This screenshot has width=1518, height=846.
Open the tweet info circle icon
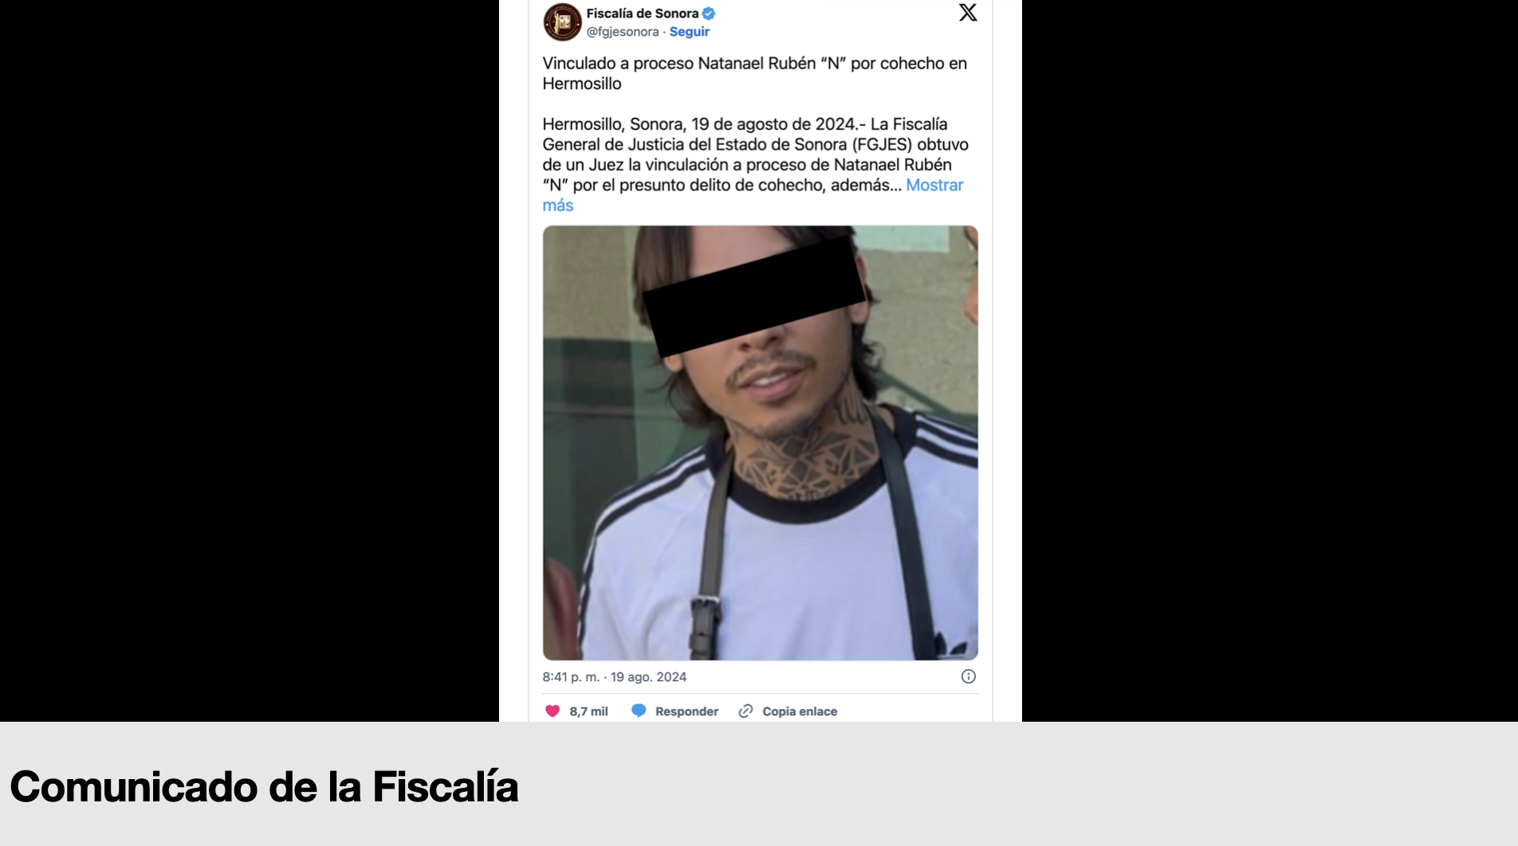[968, 676]
